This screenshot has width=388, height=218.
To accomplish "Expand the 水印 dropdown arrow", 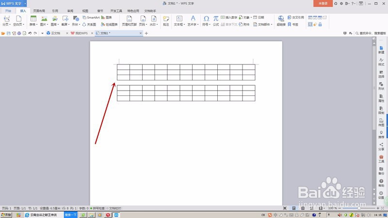I will [x=157, y=25].
